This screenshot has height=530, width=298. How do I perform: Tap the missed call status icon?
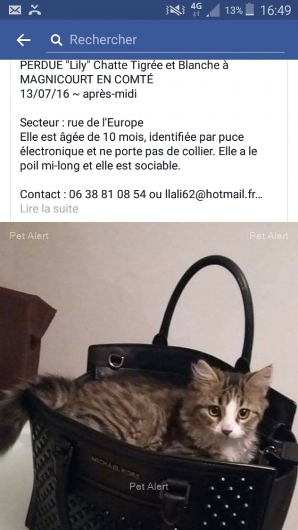(x=34, y=10)
